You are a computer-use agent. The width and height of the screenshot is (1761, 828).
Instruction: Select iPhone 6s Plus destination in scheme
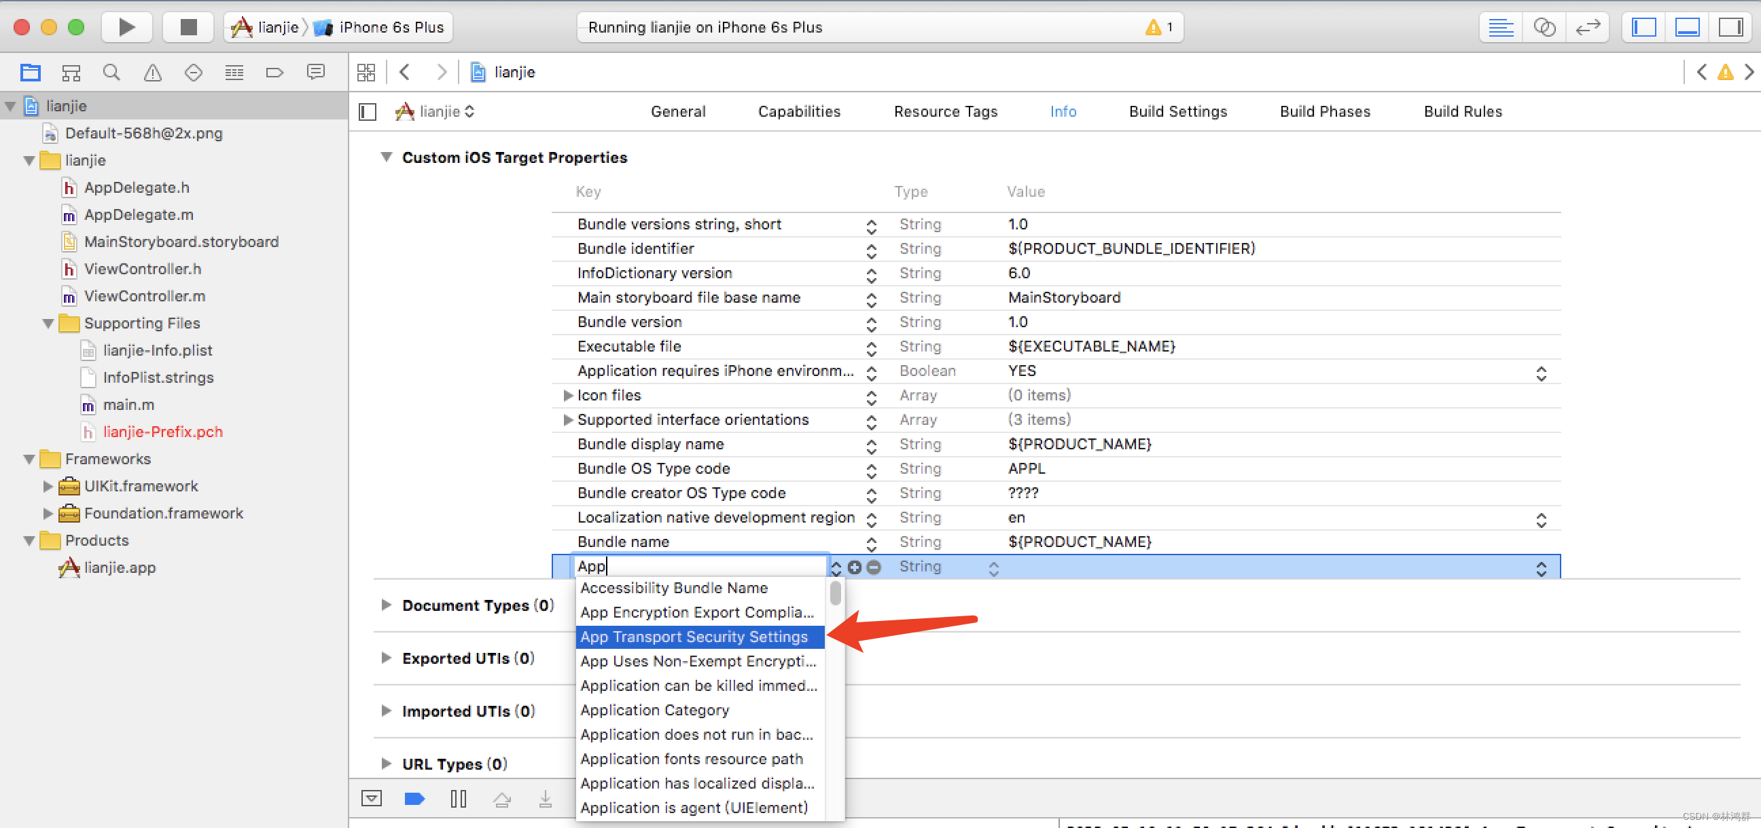point(380,27)
